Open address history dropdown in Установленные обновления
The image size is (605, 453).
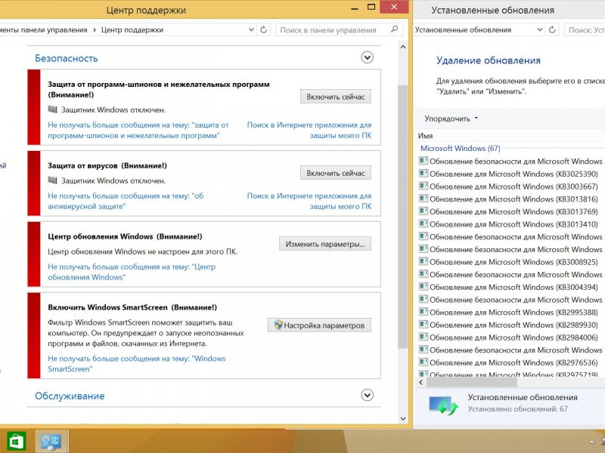[x=540, y=29]
